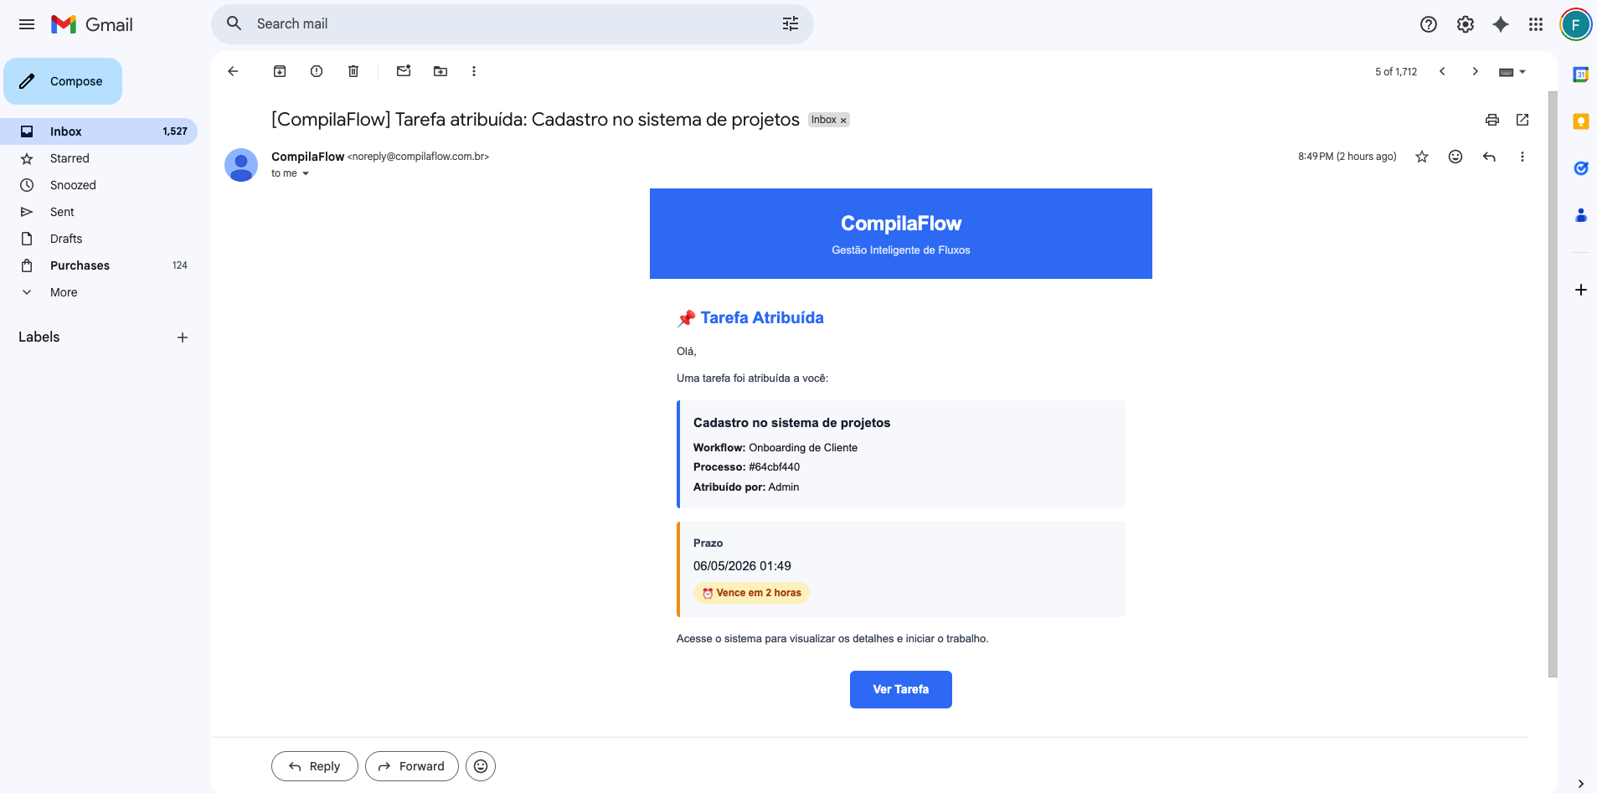Click the email subject line
The width and height of the screenshot is (1597, 793).
coord(535,120)
